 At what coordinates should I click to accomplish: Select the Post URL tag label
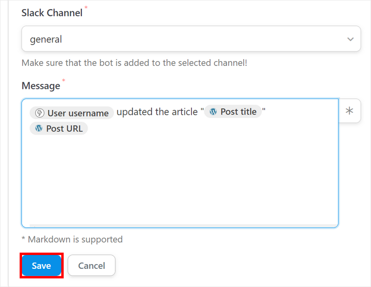(x=64, y=128)
